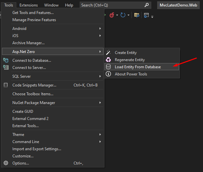Click the magic wand Create Entity icon
203x172 pixels.
tap(108, 53)
